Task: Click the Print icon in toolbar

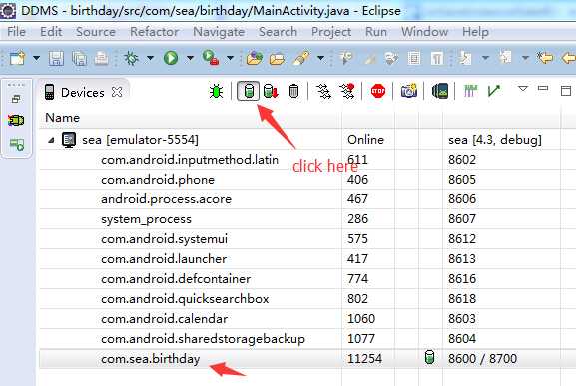Action: [x=102, y=58]
